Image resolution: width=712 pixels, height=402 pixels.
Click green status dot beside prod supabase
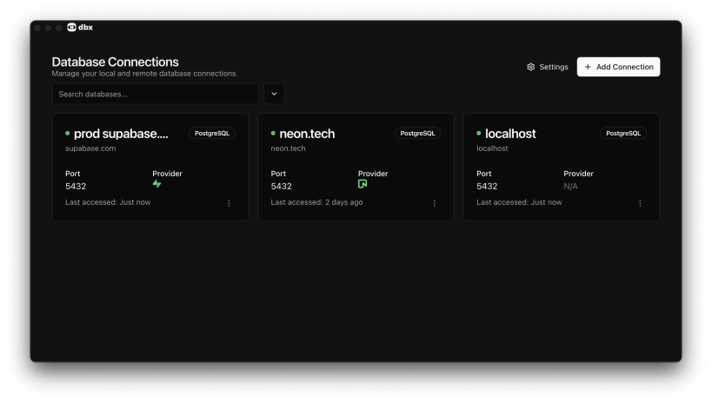click(68, 134)
